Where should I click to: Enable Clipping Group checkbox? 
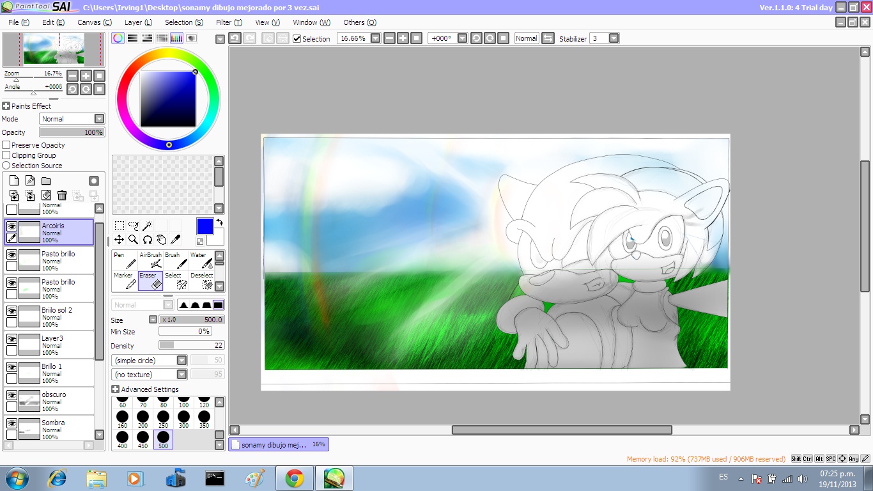coord(6,155)
